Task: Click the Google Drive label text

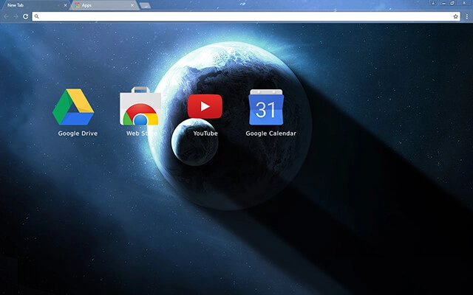Action: pyautogui.click(x=78, y=133)
